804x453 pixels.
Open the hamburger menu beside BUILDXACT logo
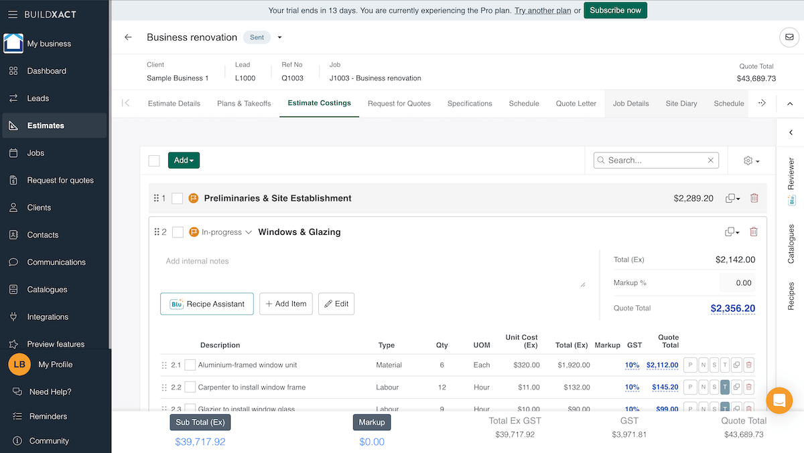[x=12, y=13]
